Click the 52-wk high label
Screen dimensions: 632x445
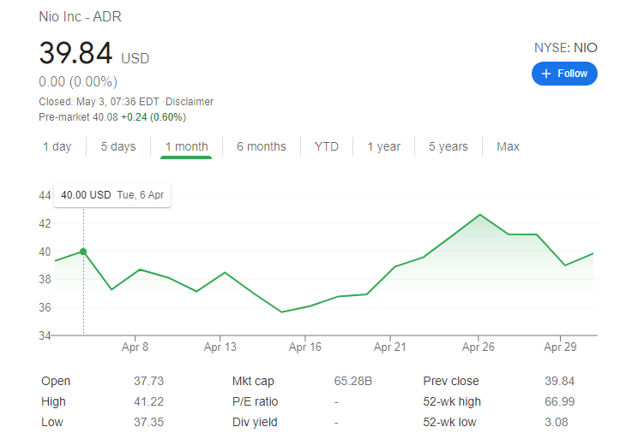pyautogui.click(x=452, y=401)
